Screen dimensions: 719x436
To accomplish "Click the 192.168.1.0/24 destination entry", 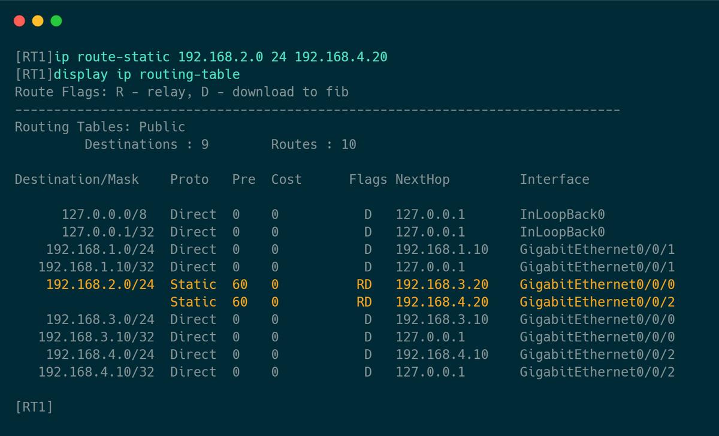I will coord(100,249).
